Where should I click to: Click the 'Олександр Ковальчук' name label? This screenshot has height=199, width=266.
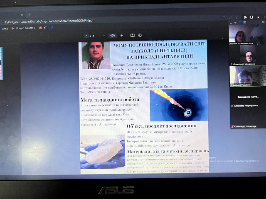point(245,126)
